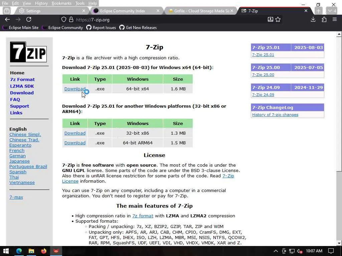Open the 7z format link in features
This screenshot has height=256, width=342.
point(143,216)
